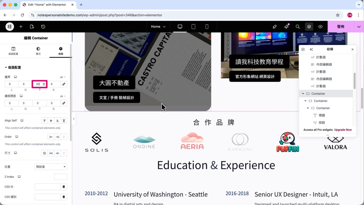Collapse the highlighted Container tree item
The height and width of the screenshot is (205, 364).
click(x=303, y=94)
